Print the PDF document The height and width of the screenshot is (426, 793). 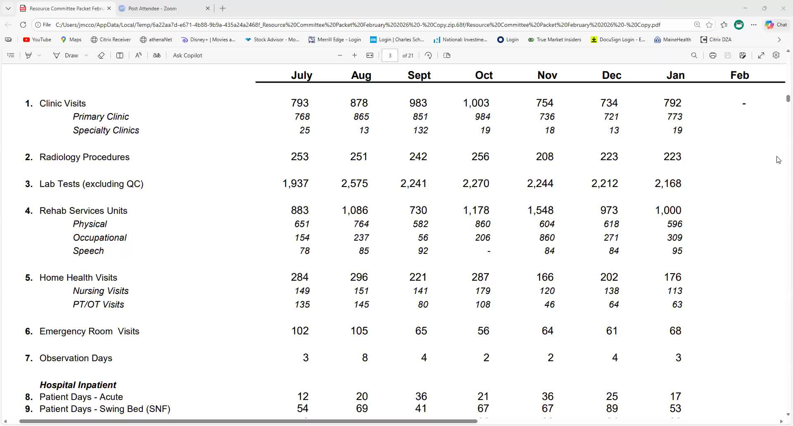pos(712,55)
